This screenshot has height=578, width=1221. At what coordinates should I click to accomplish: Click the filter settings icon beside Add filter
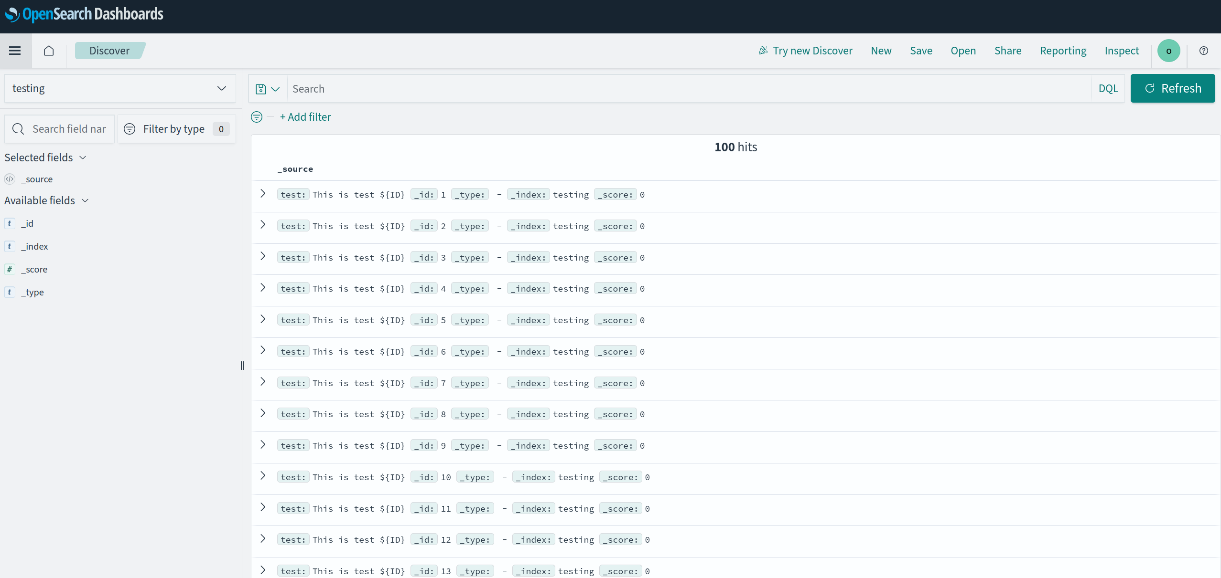[x=256, y=117]
